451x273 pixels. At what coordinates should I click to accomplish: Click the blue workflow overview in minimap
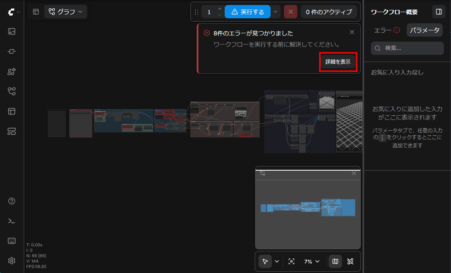pyautogui.click(x=308, y=207)
